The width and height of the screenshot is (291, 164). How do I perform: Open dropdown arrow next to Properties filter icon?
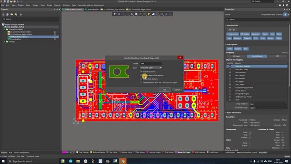289,15
